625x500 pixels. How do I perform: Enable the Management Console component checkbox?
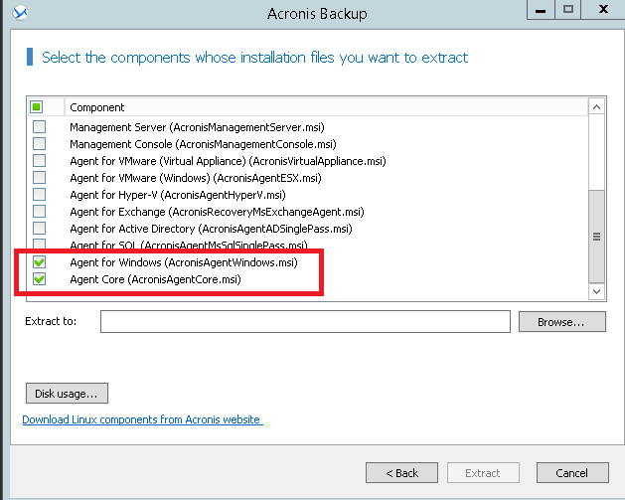click(39, 144)
